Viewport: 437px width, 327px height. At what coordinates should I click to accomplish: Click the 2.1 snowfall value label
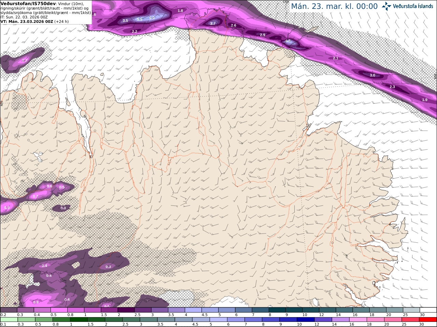pyautogui.click(x=335, y=58)
